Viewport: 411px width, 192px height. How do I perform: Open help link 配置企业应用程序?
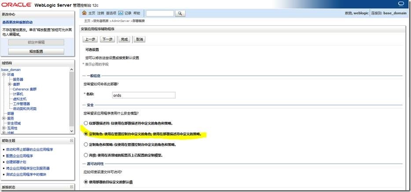20,156
